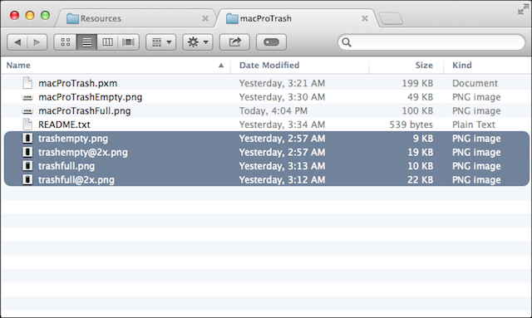Select the trashempty@2x.png file name
The width and height of the screenshot is (532, 318).
(x=83, y=152)
